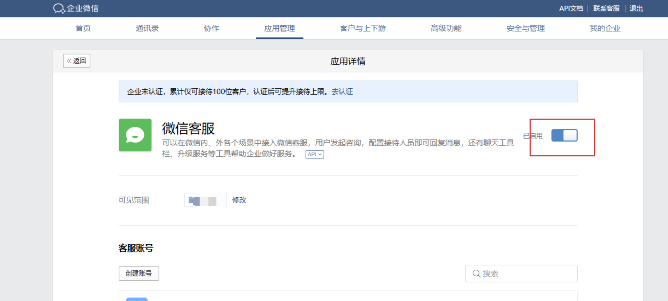Screen dimensions: 668x301
Task: Click 修改 next to 可见范围
Action: (239, 200)
